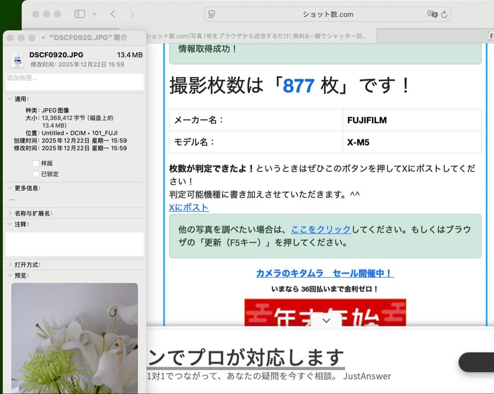Click the DSCF0920.JPG file icon in info header
Screen dimensions: 494x394
tap(17, 59)
